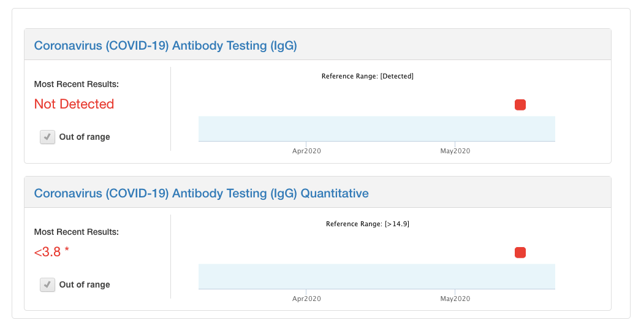Screen dimensions: 641x328
Task: Click blue reference band in IgG chart
Action: (377, 129)
